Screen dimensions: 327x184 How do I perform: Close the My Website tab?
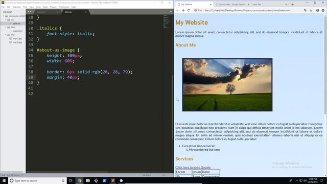pyautogui.click(x=211, y=5)
